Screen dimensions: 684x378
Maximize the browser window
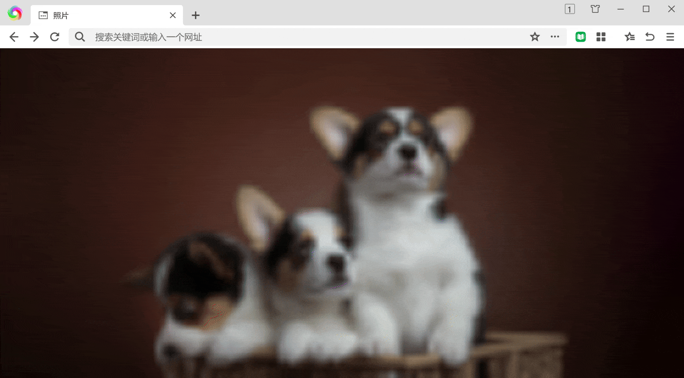click(x=646, y=9)
